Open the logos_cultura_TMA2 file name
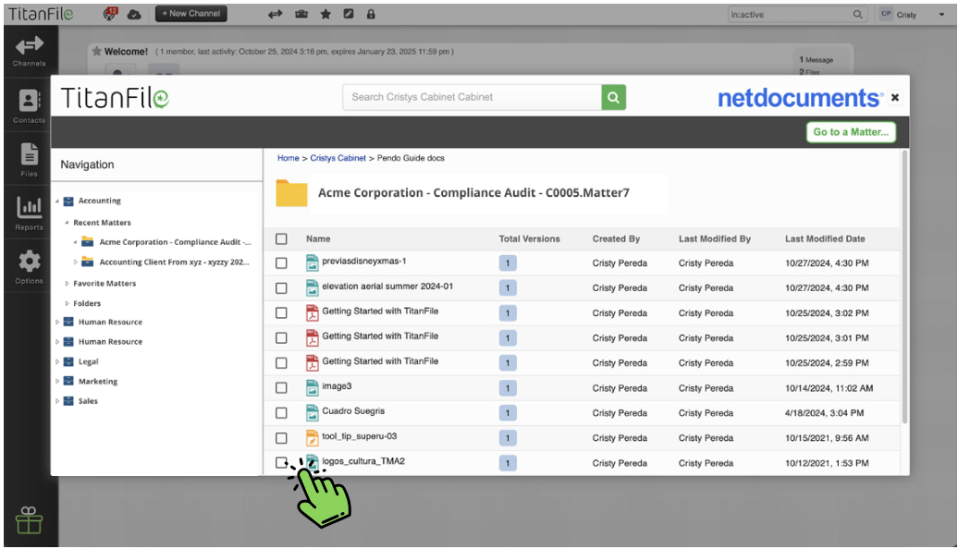958x549 pixels. coord(363,461)
